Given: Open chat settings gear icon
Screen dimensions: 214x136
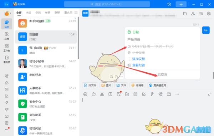Looking at the screenshot, I should click(209, 14).
